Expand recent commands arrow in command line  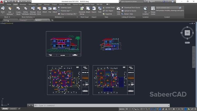point(169,105)
